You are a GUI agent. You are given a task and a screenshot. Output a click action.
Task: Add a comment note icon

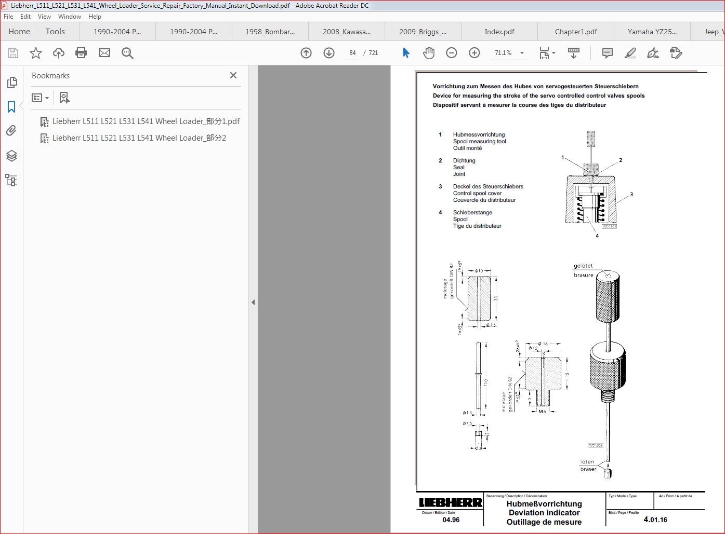[607, 53]
